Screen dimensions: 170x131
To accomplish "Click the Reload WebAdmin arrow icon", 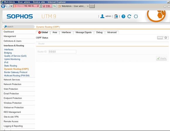I will click(129, 16).
